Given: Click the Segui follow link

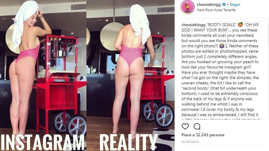Looking at the screenshot, I should [235, 4].
